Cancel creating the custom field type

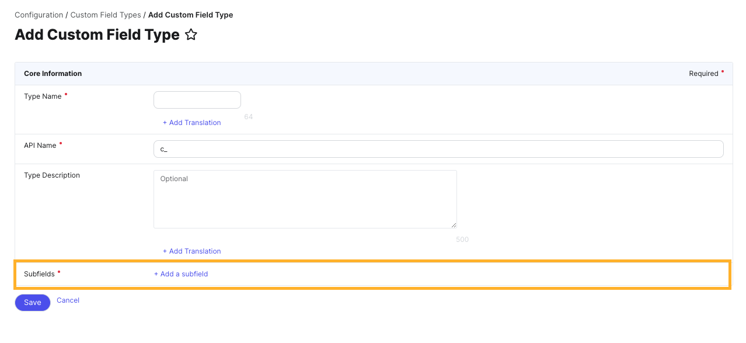(x=68, y=300)
